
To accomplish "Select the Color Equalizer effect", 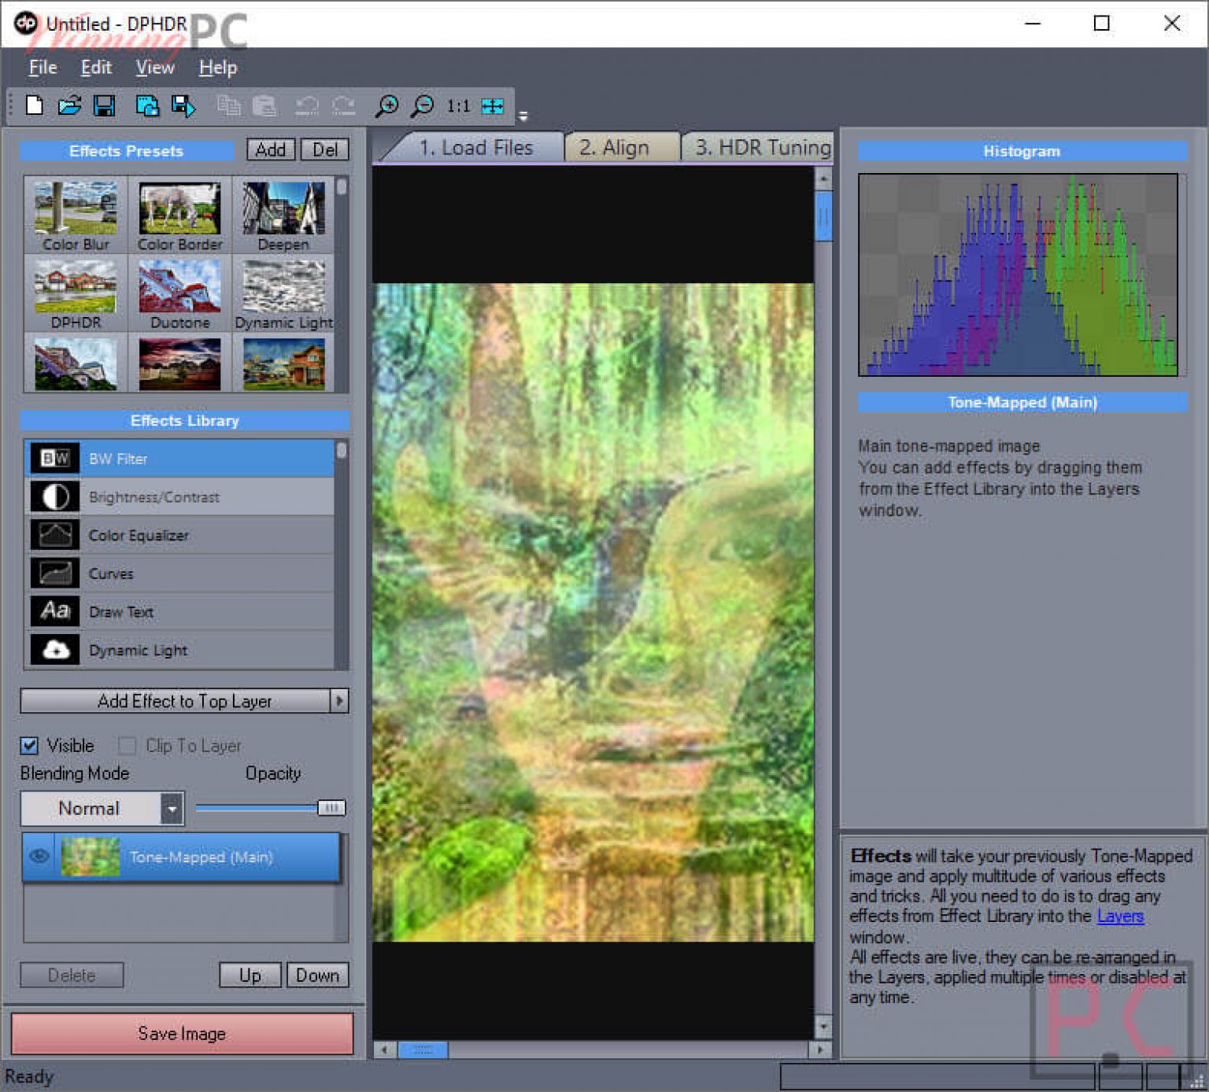I will [180, 535].
